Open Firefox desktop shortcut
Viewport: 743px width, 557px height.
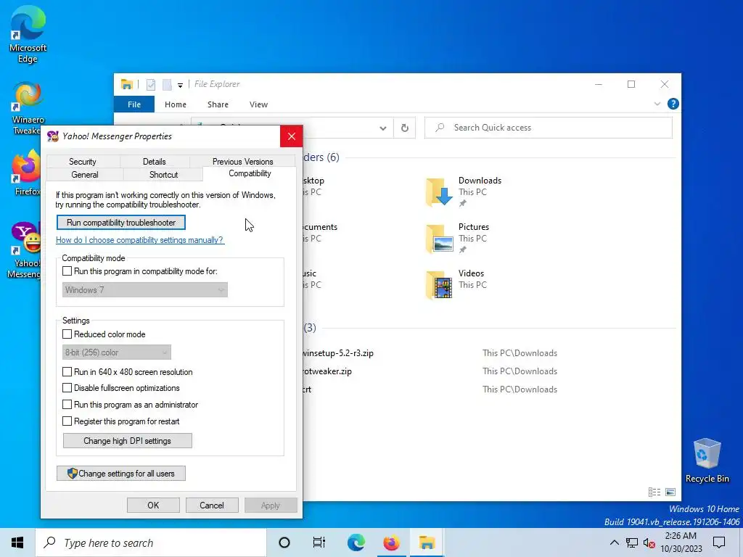27,173
